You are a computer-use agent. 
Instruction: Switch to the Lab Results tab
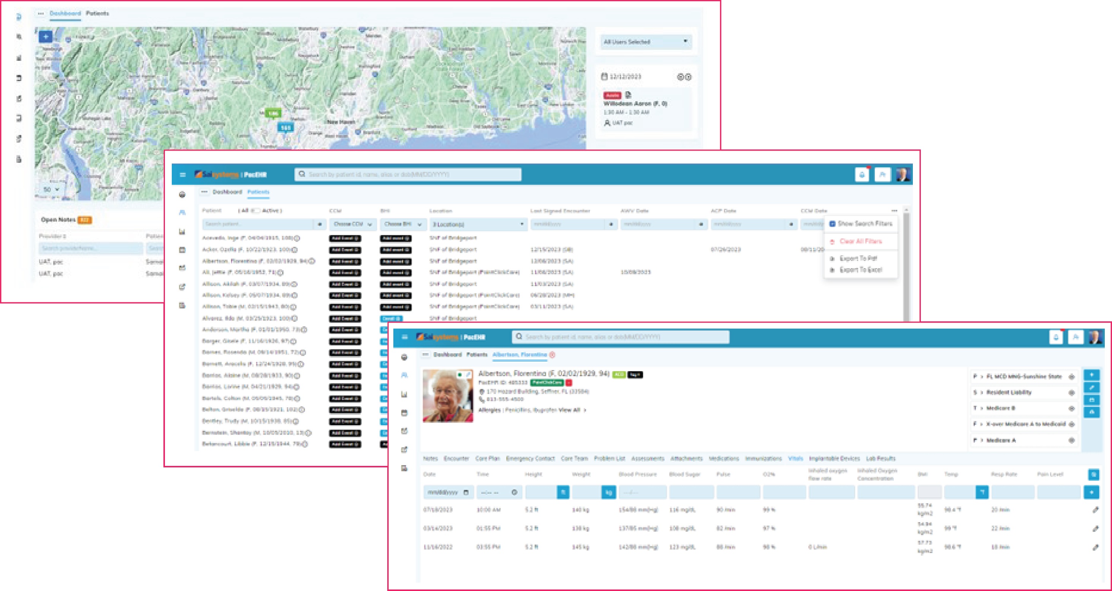click(x=881, y=458)
